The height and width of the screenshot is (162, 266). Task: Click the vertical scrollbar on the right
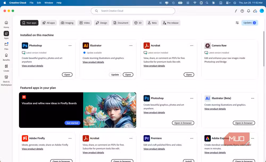(264, 49)
